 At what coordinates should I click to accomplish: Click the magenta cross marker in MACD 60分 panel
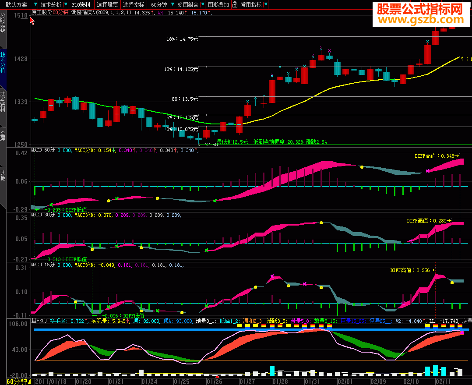pos(428,171)
